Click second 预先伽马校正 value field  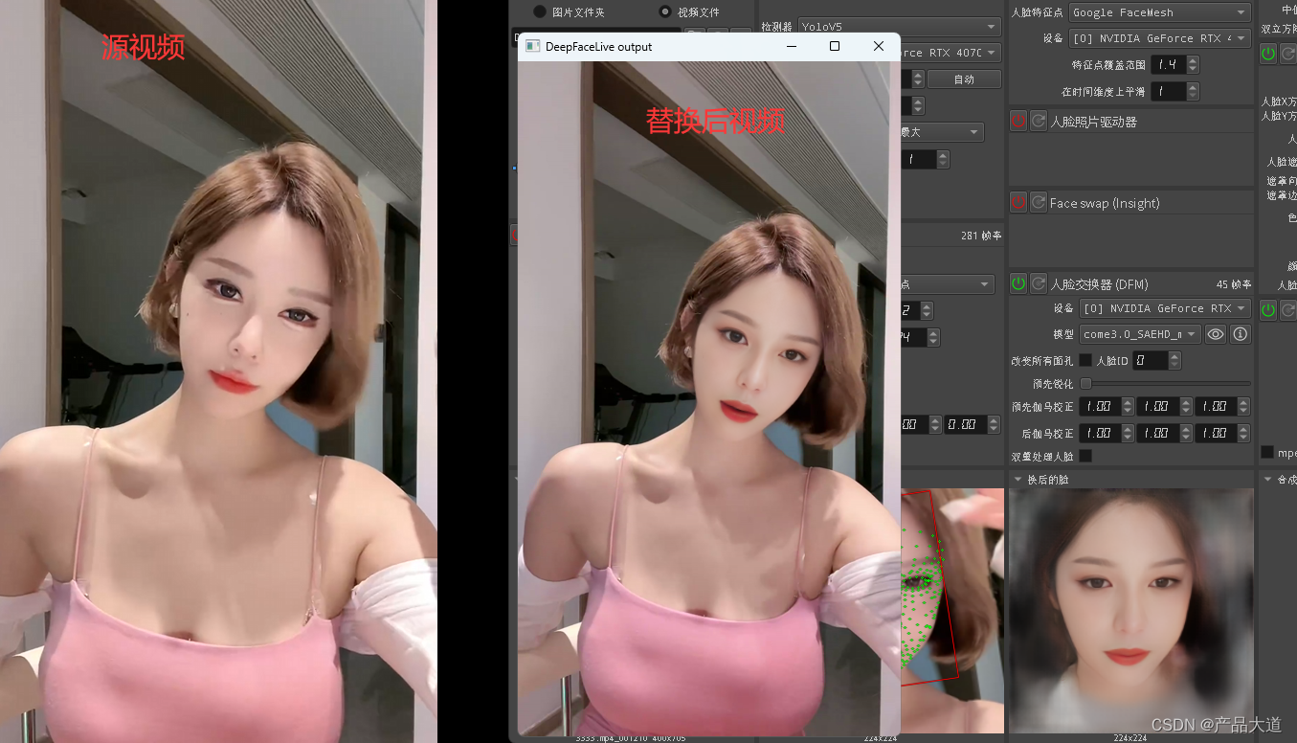tap(1157, 406)
